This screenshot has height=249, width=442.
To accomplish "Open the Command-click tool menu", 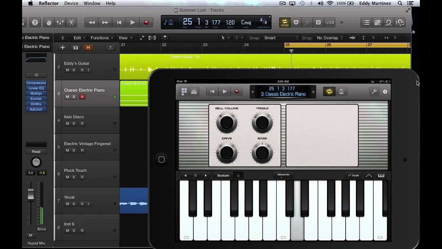I will [x=239, y=38].
